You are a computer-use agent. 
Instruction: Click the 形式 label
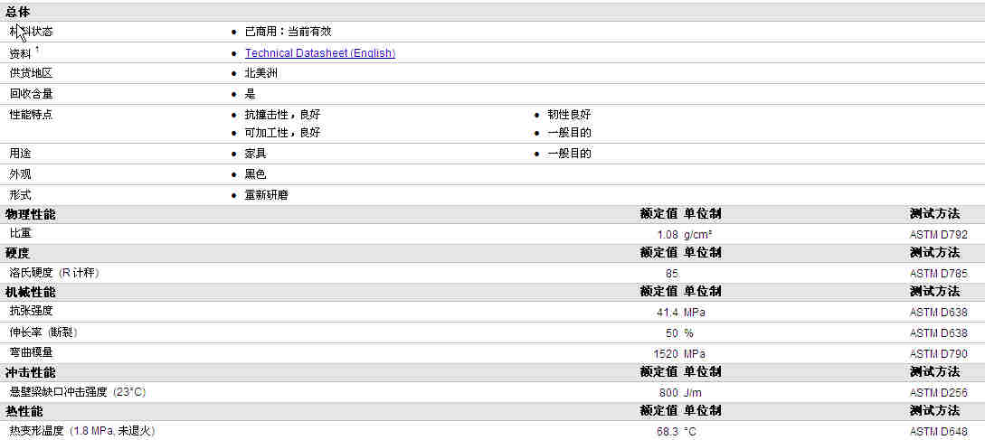click(x=20, y=195)
